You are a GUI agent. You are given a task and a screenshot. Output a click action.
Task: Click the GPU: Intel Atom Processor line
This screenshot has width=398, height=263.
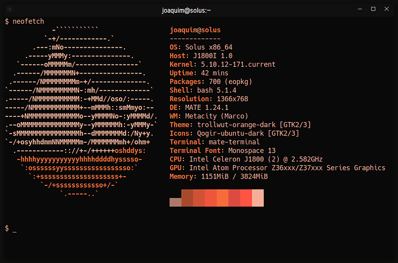coord(277,167)
